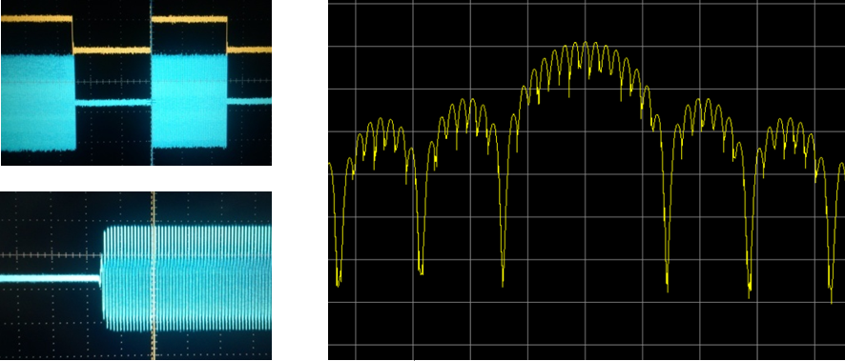Click the low orange trace segment between the pulses
The width and height of the screenshot is (845, 361).
112,50
